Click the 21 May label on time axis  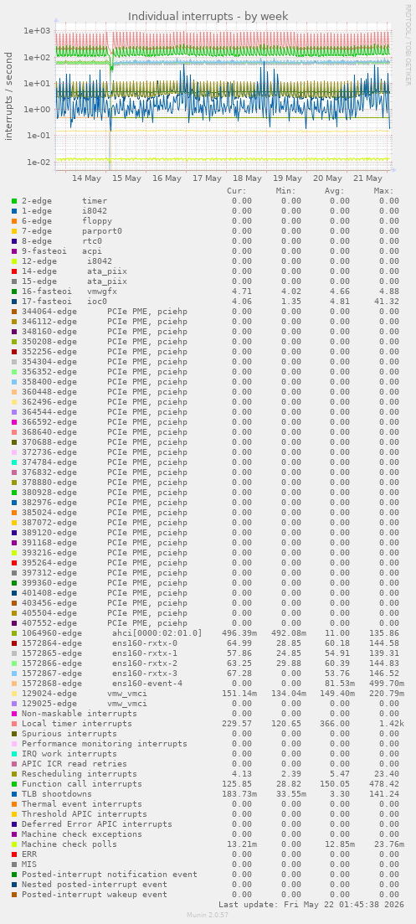pyautogui.click(x=367, y=178)
